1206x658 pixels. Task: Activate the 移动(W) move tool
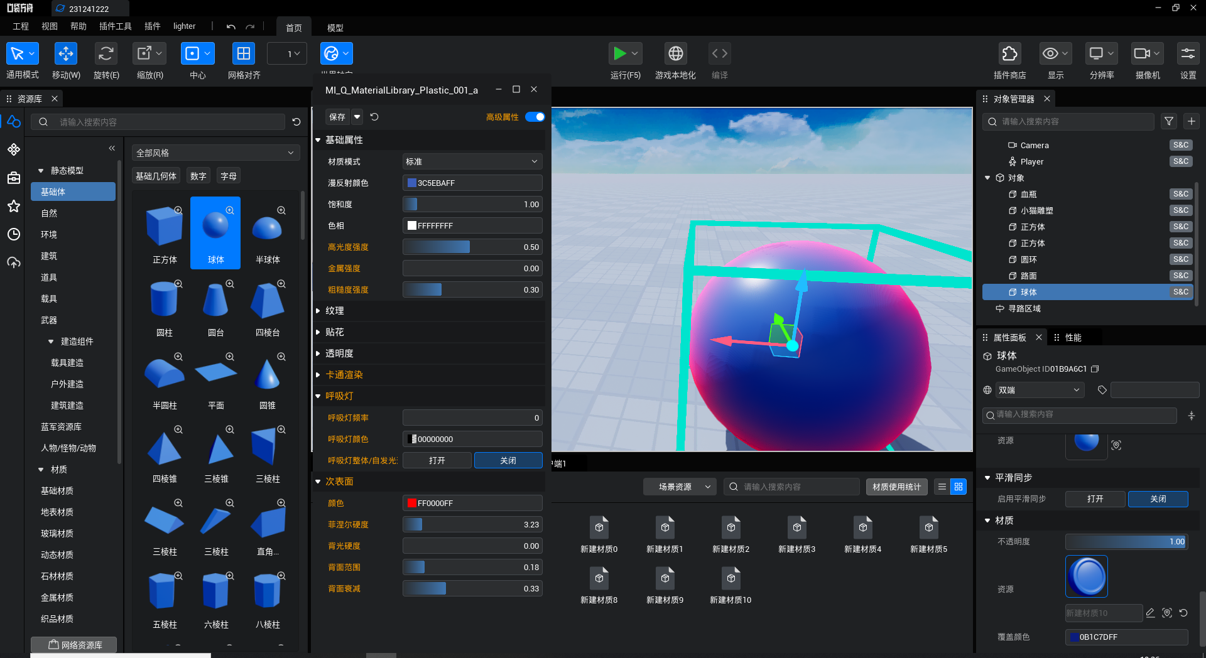pyautogui.click(x=66, y=54)
